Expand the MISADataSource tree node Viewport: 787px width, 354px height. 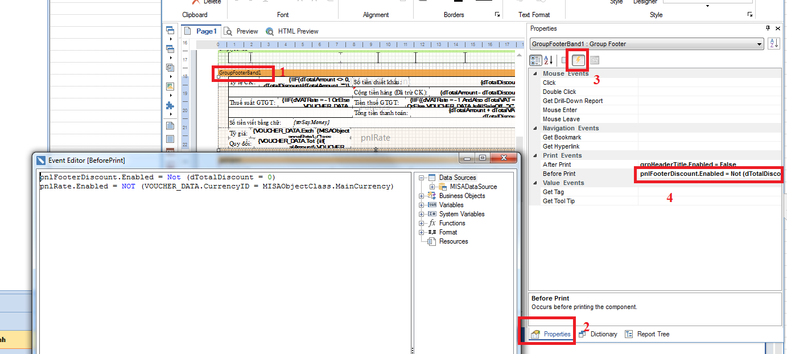coord(432,187)
